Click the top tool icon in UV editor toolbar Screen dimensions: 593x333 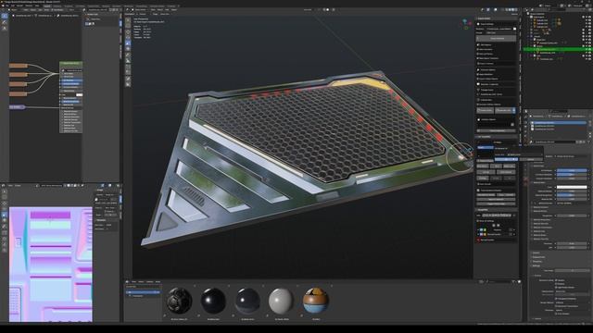pyautogui.click(x=5, y=191)
